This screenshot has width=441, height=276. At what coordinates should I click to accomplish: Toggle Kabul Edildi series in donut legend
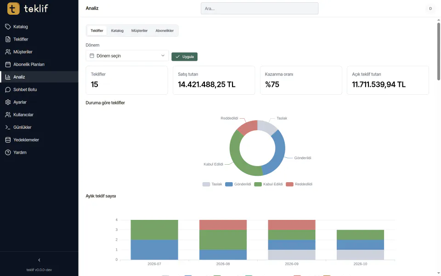point(268,184)
